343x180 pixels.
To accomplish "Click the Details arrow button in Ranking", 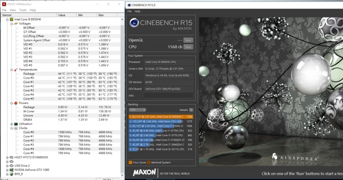I will [191, 110].
